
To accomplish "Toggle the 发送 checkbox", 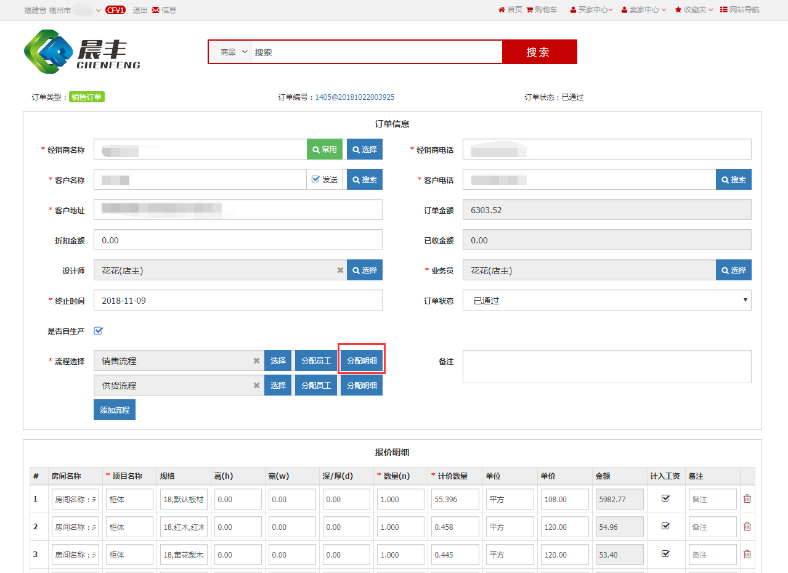I will 316,179.
